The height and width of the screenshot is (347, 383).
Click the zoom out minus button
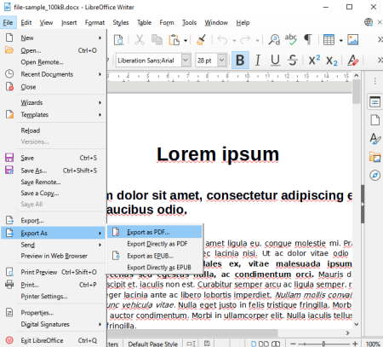(x=293, y=344)
